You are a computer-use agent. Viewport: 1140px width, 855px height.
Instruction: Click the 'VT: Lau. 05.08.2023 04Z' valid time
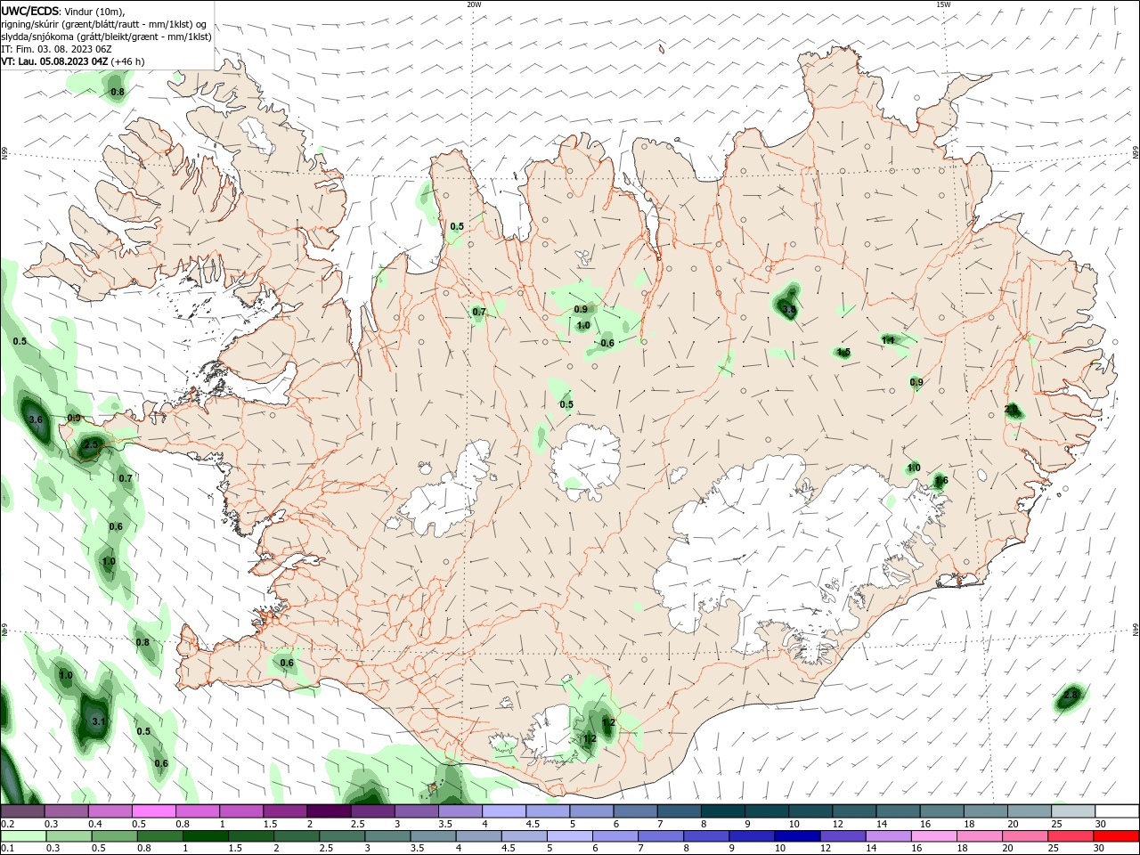(x=55, y=61)
